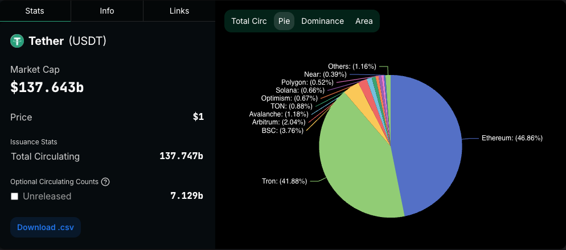Viewport: 566px width, 250px height.
Task: Click the Unreleased amount 7.129b
Action: [187, 196]
